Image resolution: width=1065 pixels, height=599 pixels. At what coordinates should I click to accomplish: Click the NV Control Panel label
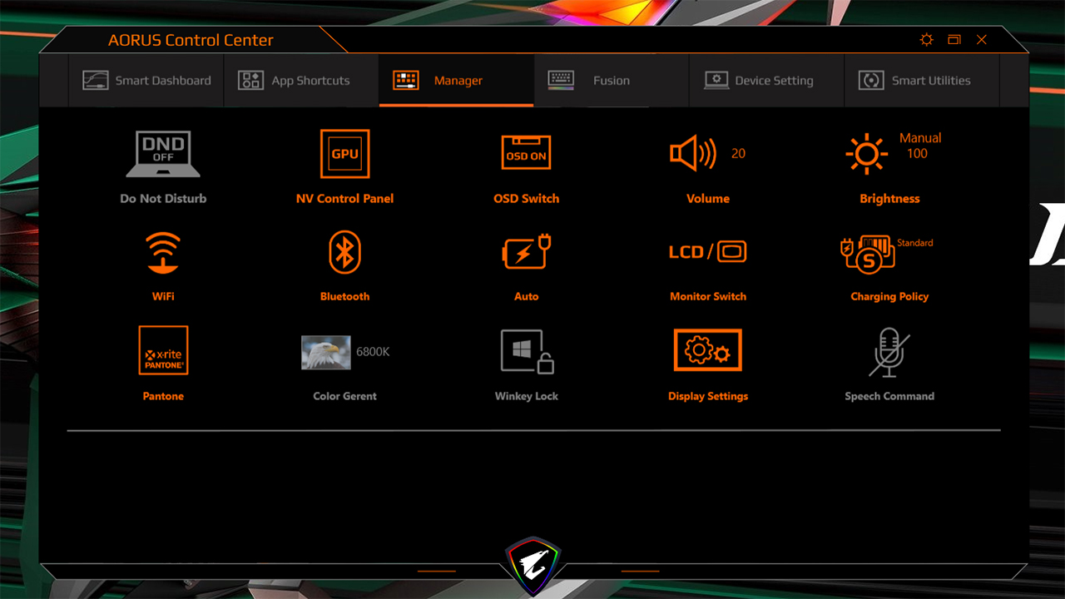point(344,199)
